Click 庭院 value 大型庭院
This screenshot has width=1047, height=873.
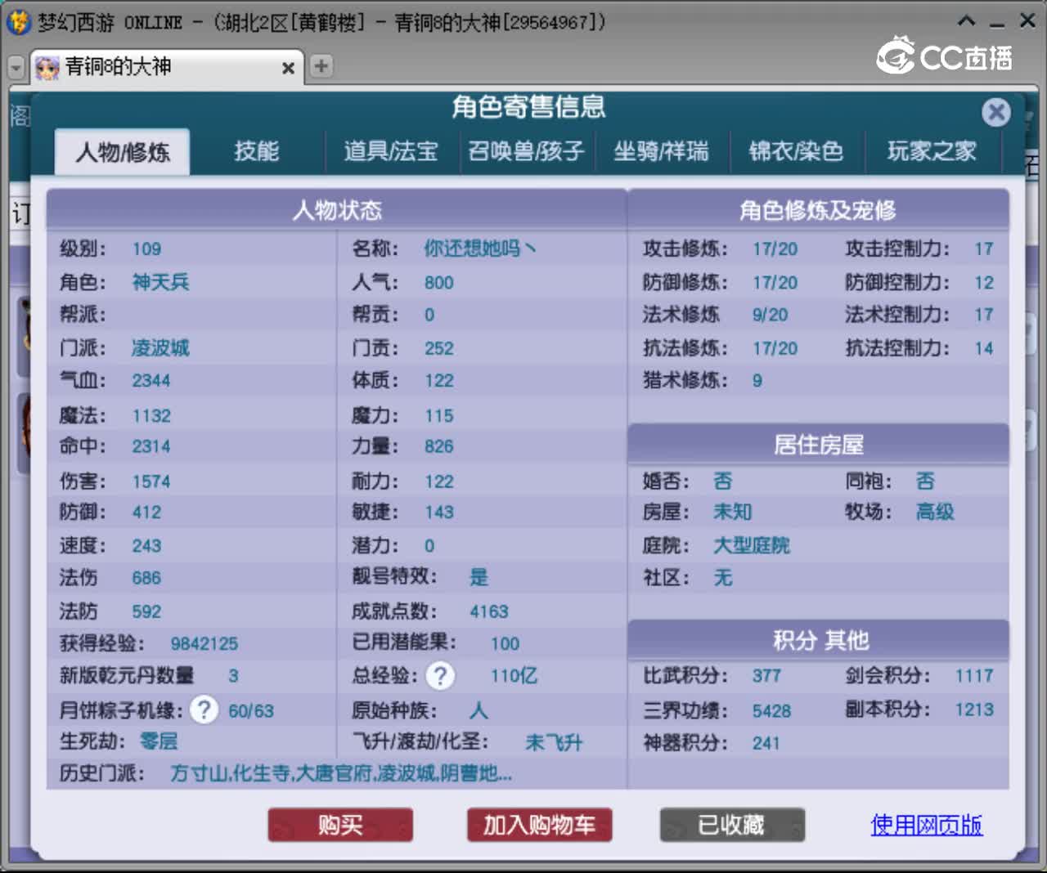pyautogui.click(x=751, y=545)
